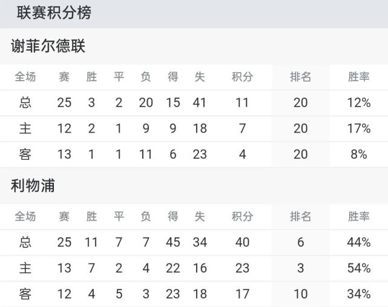Click 全场 header in 利物浦 table
Screen dimensions: 388x307
[x=25, y=216]
